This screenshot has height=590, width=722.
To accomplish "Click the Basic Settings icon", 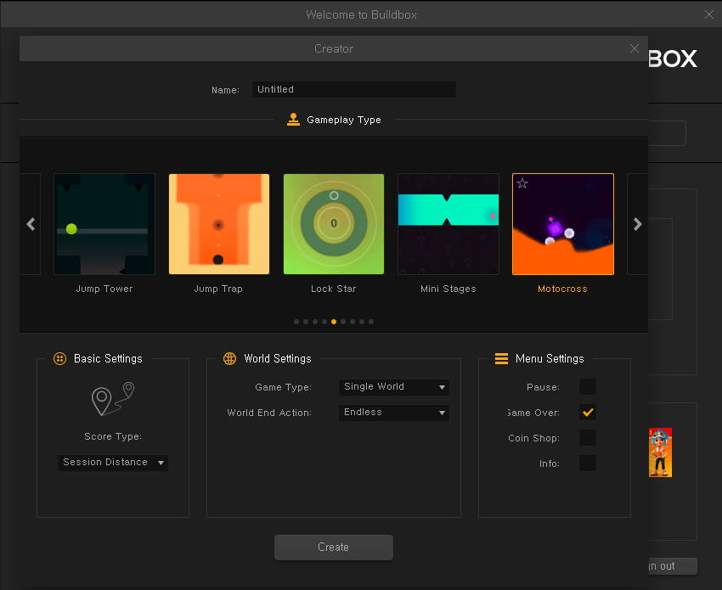I will coord(59,358).
